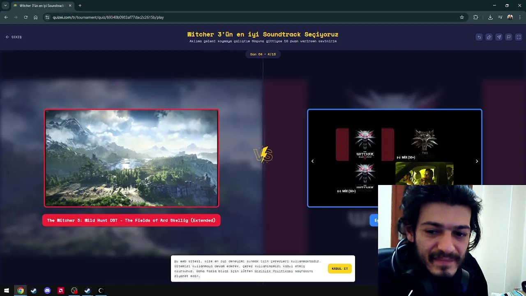Open the Chrome three-dot menu
This screenshot has width=526, height=296.
pyautogui.click(x=520, y=17)
